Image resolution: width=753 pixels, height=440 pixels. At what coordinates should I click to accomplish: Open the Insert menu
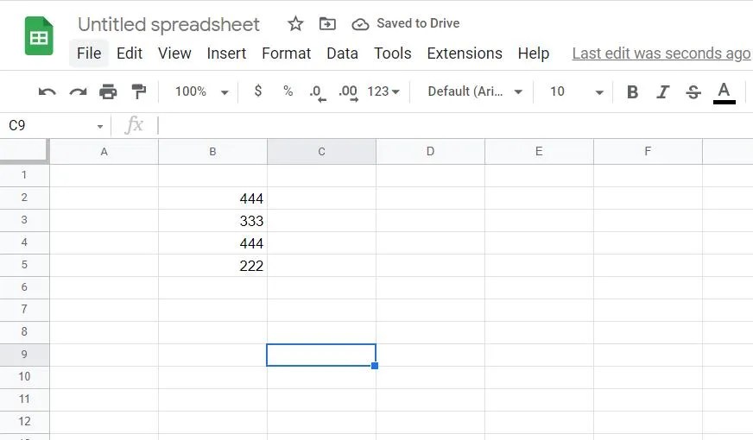pos(226,53)
